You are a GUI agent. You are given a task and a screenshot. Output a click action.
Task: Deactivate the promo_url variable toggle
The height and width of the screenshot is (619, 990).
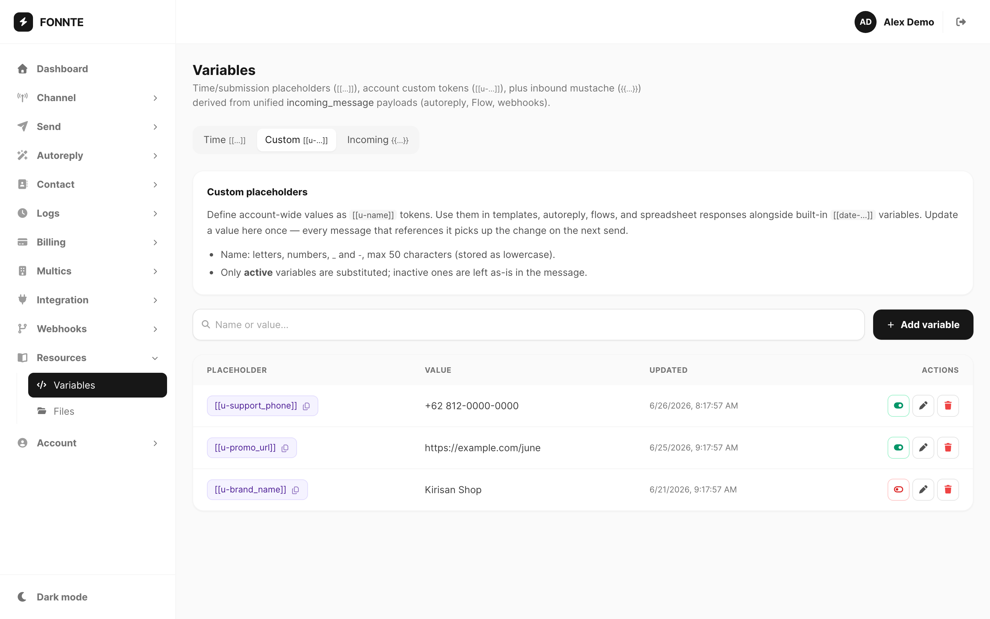[x=898, y=447]
